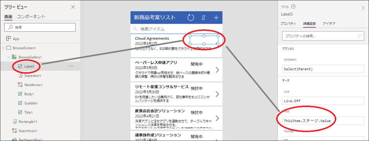Open the three-dots menu beside Label3

click(71, 66)
